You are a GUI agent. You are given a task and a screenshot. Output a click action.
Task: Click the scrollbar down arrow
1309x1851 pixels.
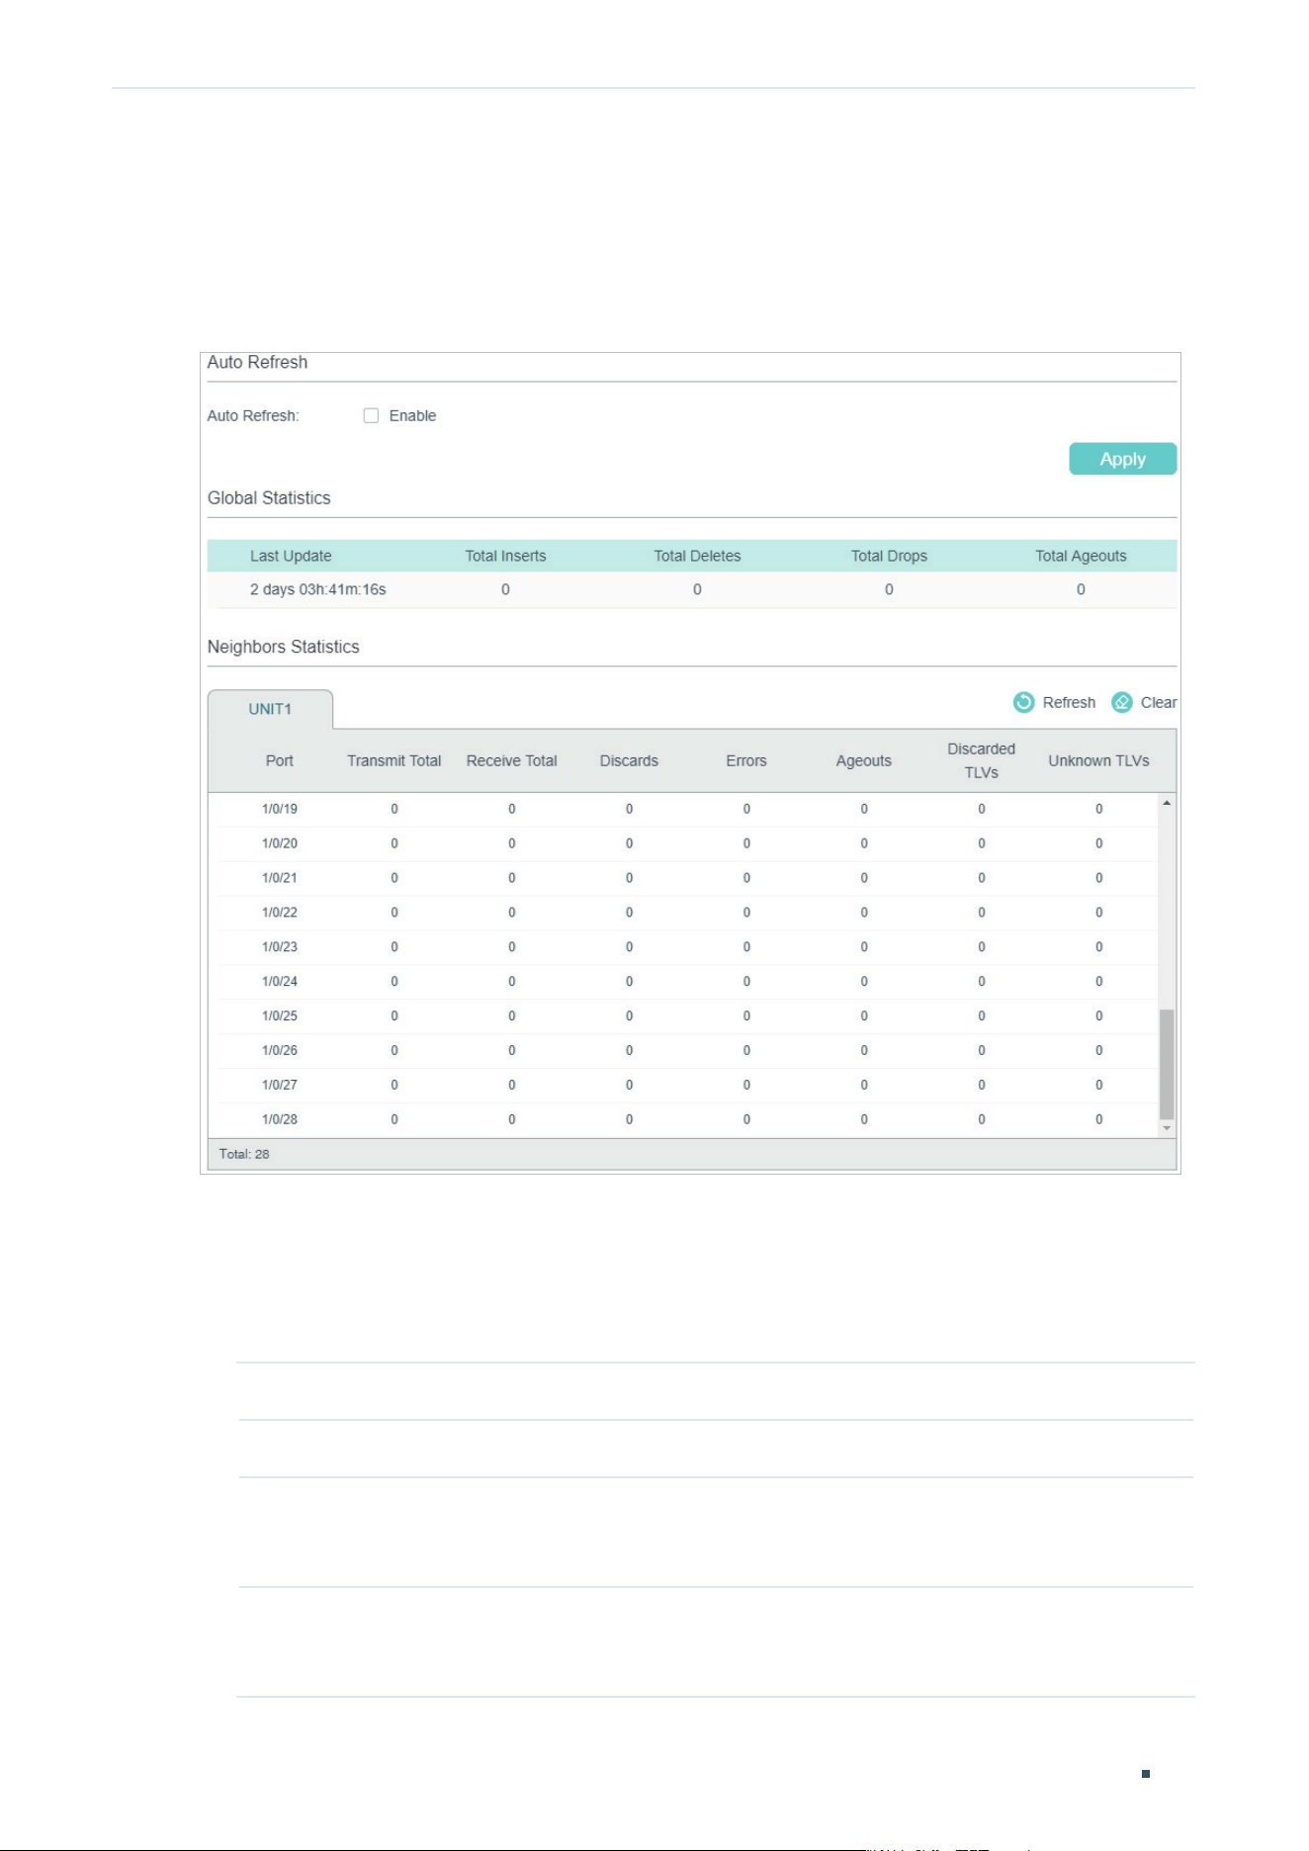pos(1167,1128)
